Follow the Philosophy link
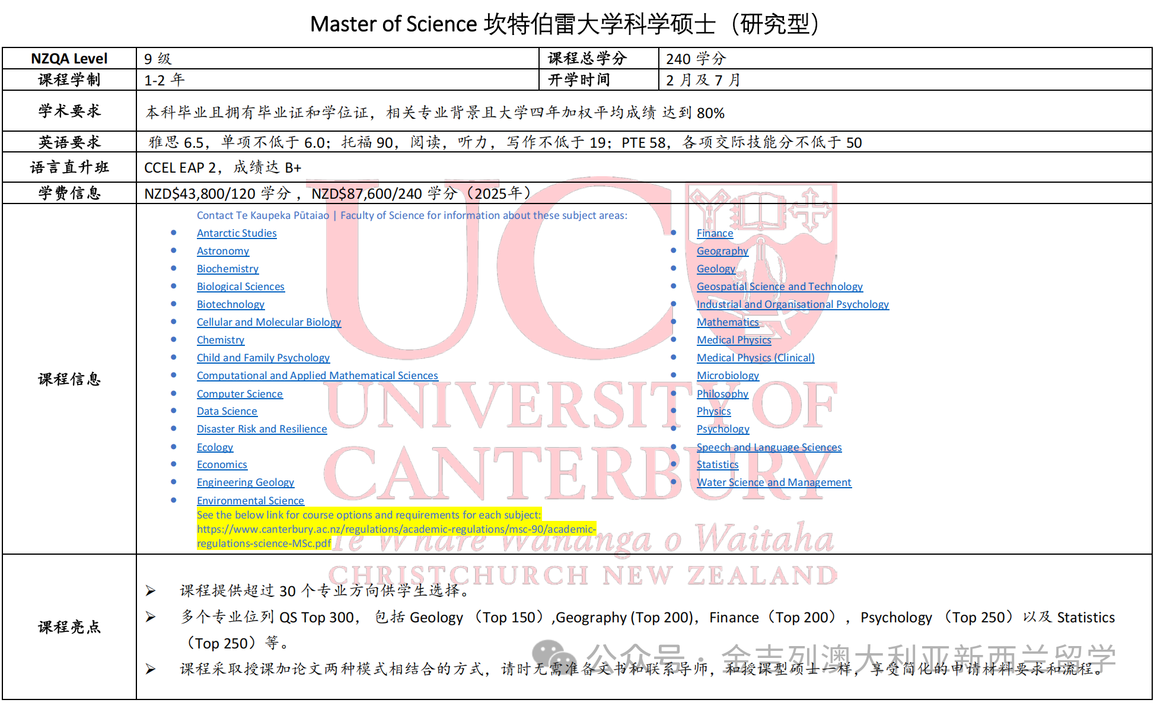This screenshot has width=1154, height=706. coord(722,394)
